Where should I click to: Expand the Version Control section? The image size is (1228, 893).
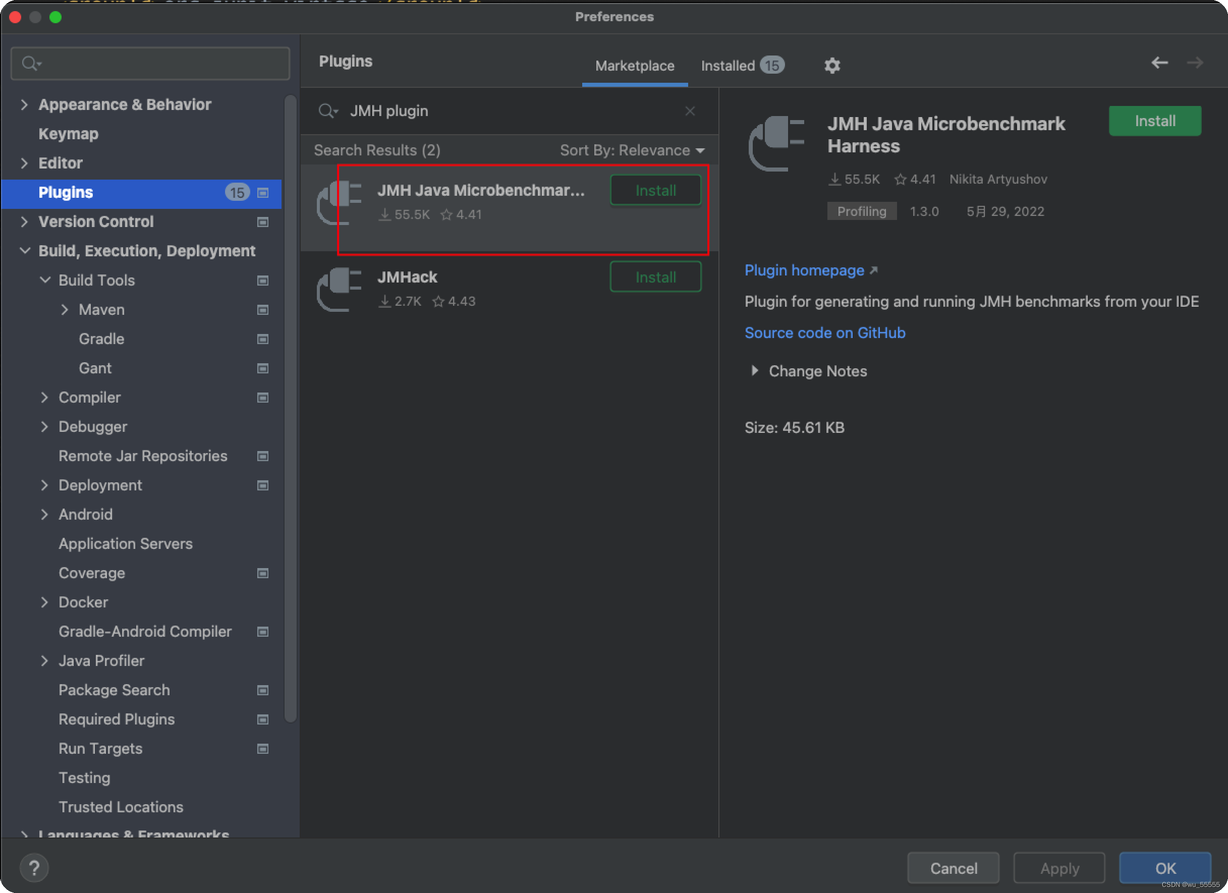pyautogui.click(x=24, y=221)
